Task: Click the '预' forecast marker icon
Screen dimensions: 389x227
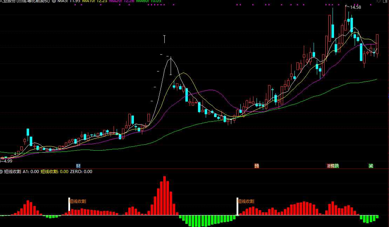Action: (257, 166)
